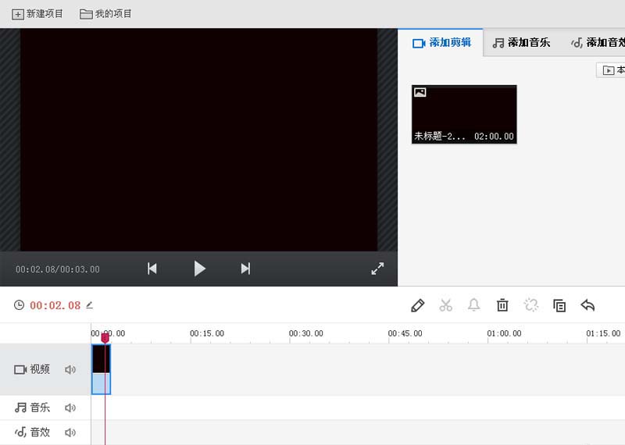Select the 音效 sound effects track label
The width and height of the screenshot is (625, 445).
[32, 432]
